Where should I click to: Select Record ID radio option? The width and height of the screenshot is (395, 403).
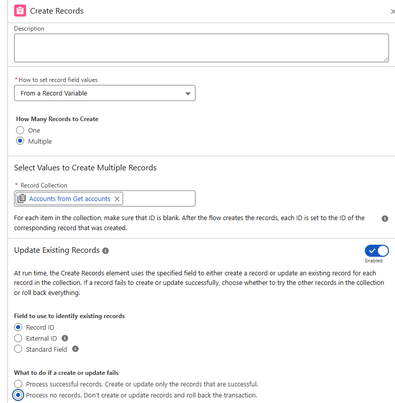(x=18, y=327)
